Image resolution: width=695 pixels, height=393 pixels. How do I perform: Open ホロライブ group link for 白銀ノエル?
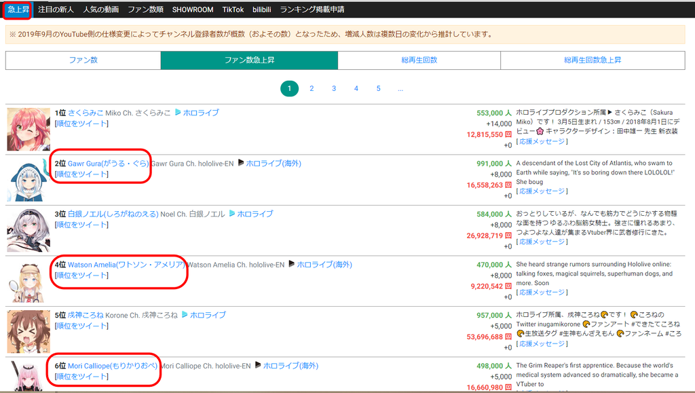click(x=255, y=214)
